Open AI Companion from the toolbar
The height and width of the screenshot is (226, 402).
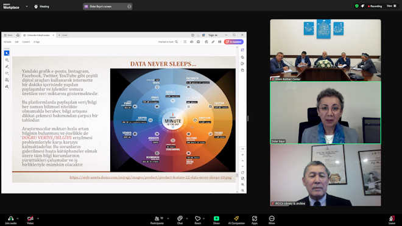236,219
